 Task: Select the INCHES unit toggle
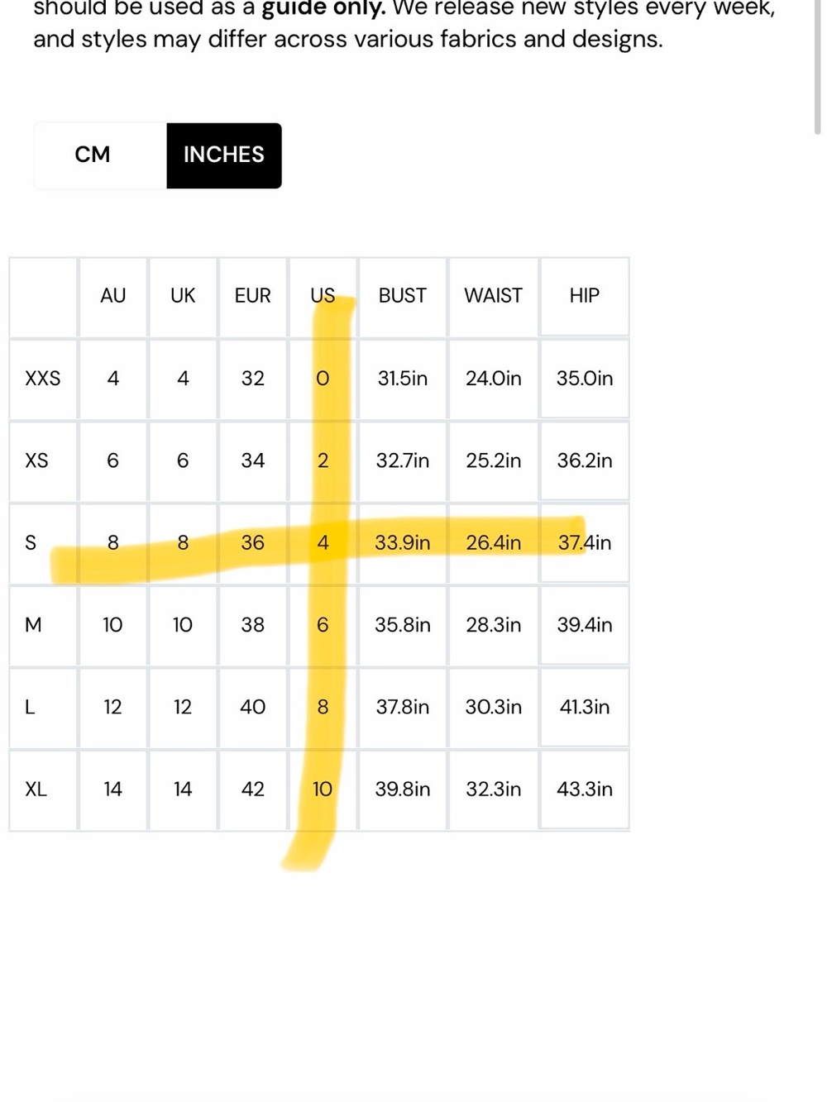(224, 155)
